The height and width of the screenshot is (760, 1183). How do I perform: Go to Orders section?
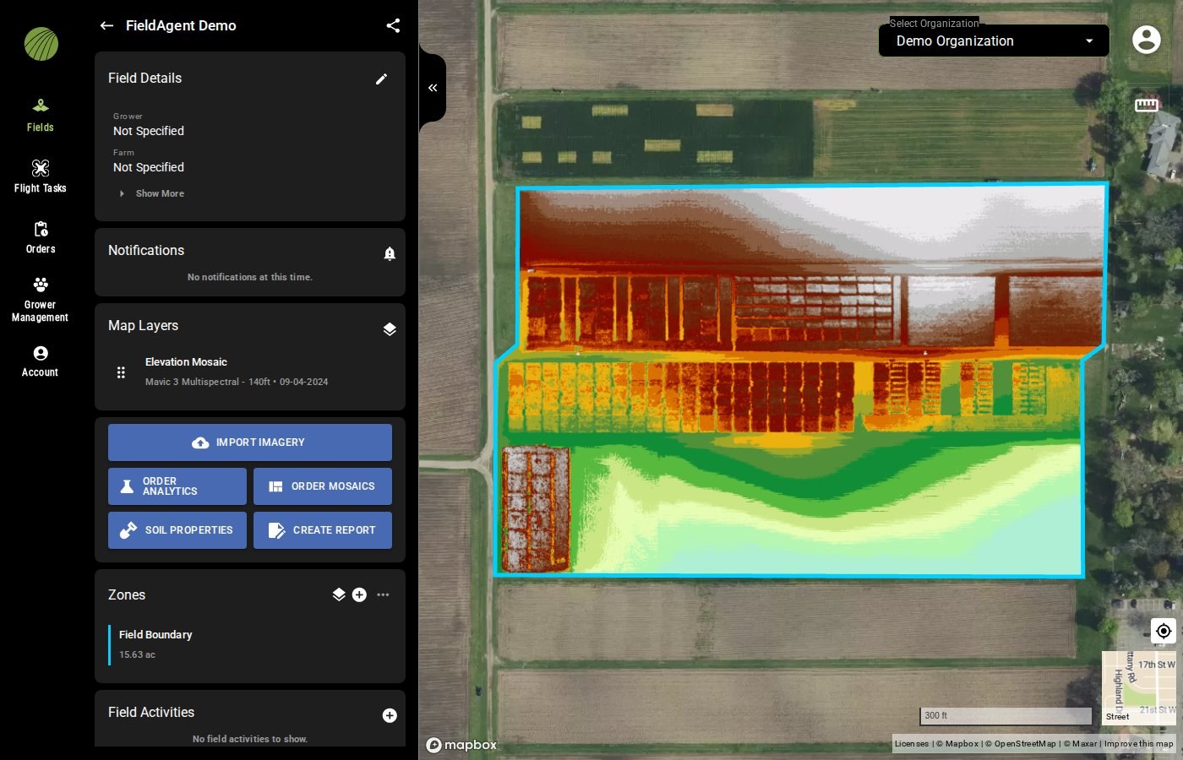[x=41, y=237]
